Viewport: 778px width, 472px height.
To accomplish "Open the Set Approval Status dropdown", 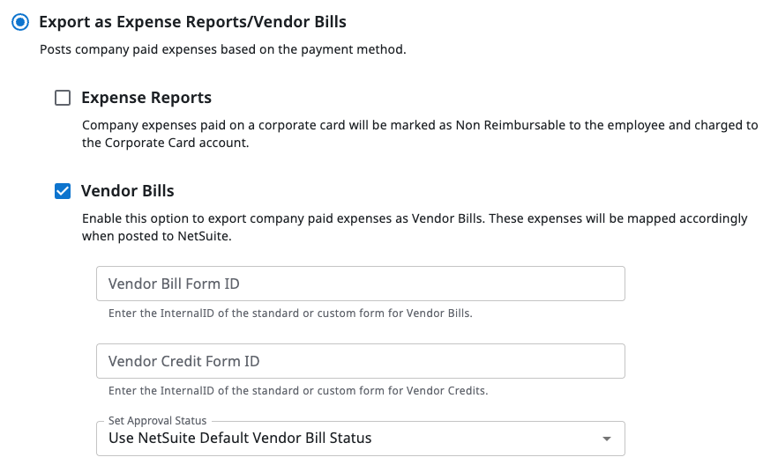I will (x=361, y=439).
